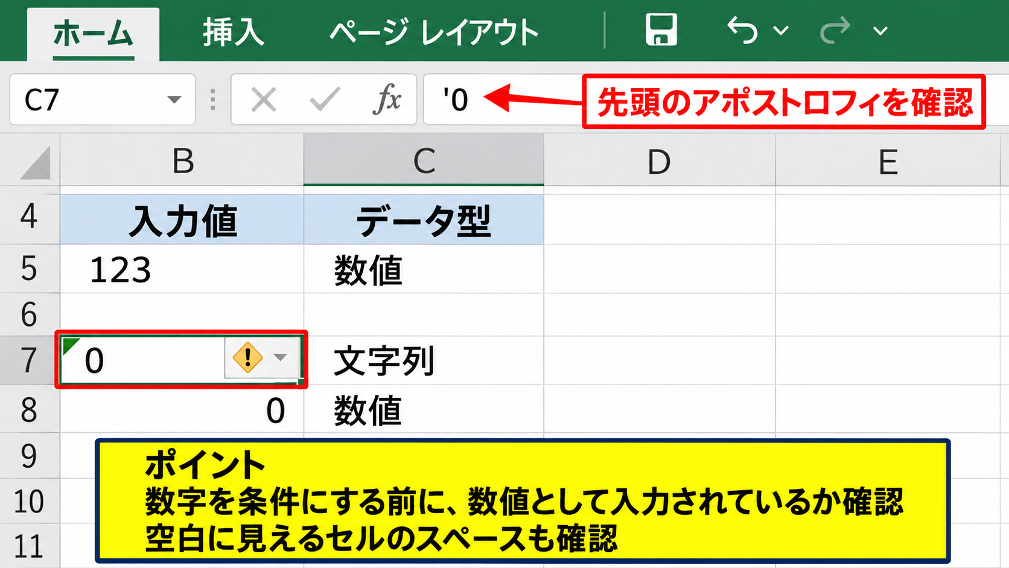The width and height of the screenshot is (1009, 568).
Task: Expand the error options dropdown arrow
Action: coord(280,357)
